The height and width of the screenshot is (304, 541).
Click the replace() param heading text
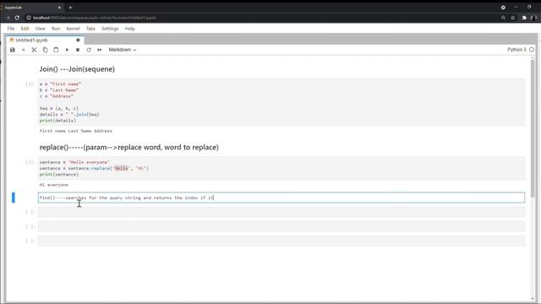pyautogui.click(x=129, y=147)
